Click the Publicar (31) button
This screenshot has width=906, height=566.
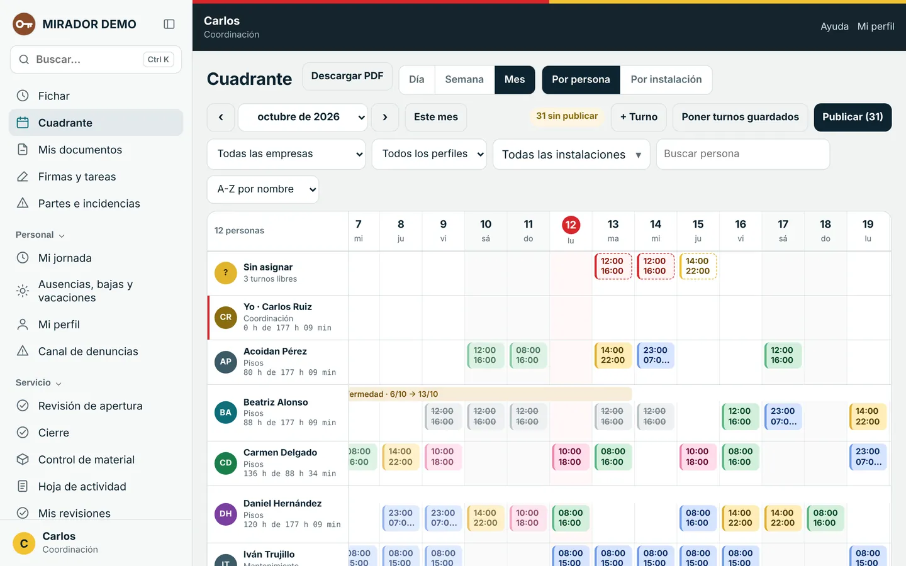853,117
